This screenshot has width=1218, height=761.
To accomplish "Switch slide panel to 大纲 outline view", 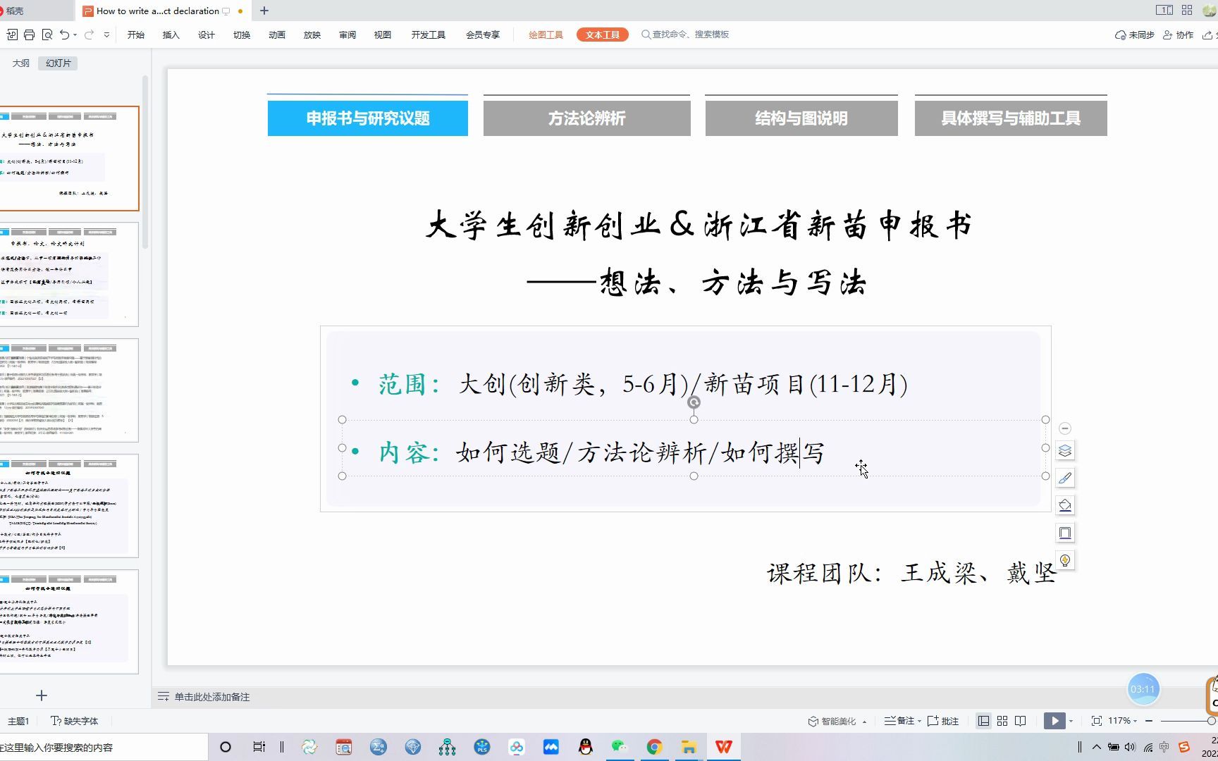I will click(21, 63).
